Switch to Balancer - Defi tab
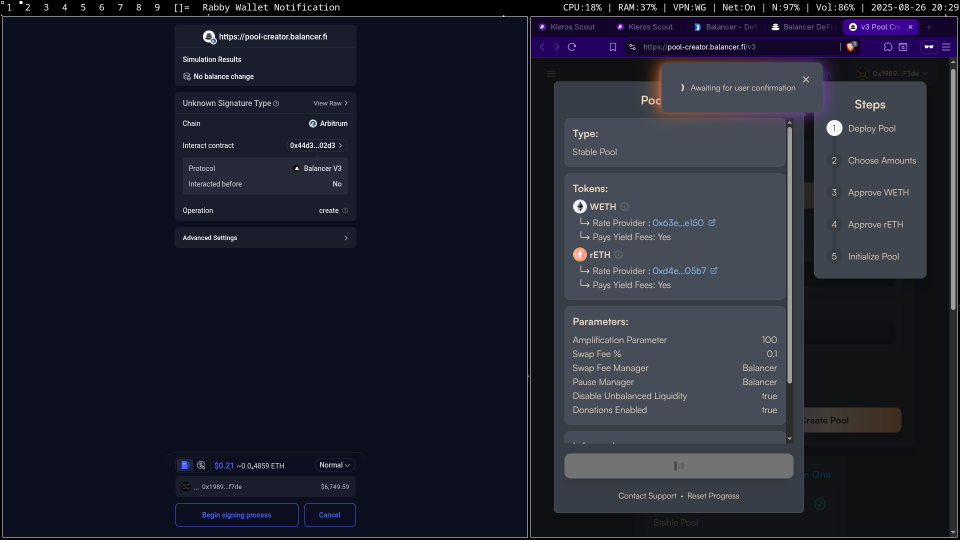The width and height of the screenshot is (960, 540). pyautogui.click(x=725, y=27)
